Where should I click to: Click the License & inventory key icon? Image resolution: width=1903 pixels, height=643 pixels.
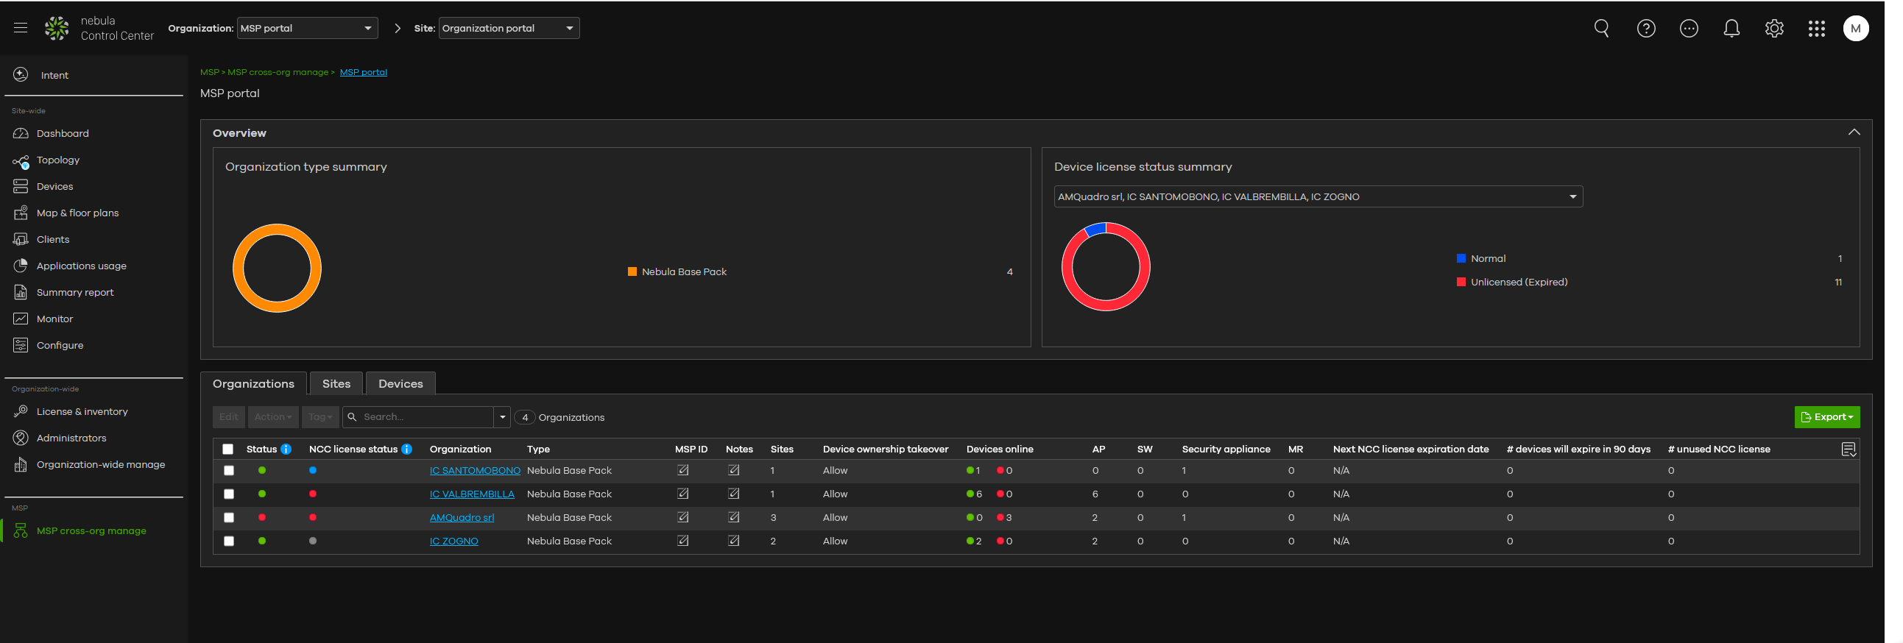coord(21,411)
